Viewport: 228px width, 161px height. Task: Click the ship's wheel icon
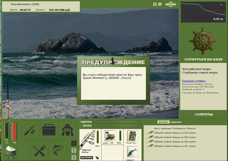pyautogui.click(x=203, y=41)
